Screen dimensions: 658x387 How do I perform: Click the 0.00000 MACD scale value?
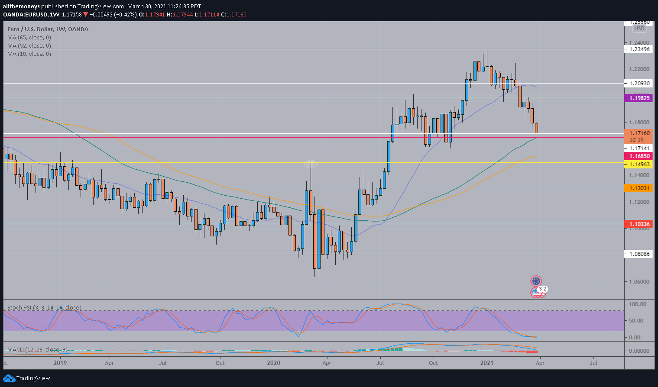coord(639,351)
